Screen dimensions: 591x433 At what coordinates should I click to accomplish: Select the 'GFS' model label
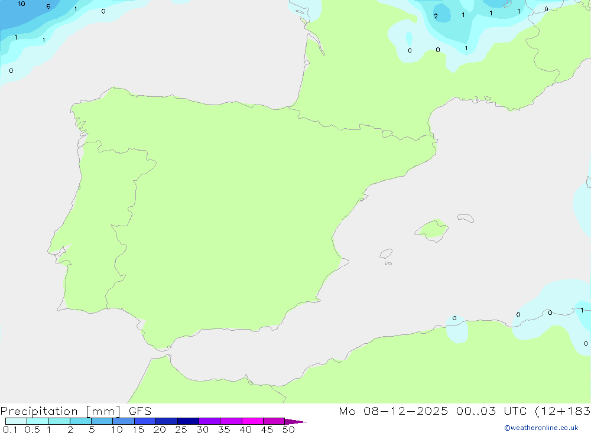click(140, 411)
